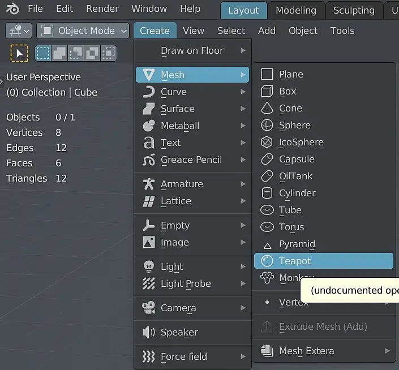Click the Box cube icon
The image size is (399, 370).
pyautogui.click(x=267, y=91)
